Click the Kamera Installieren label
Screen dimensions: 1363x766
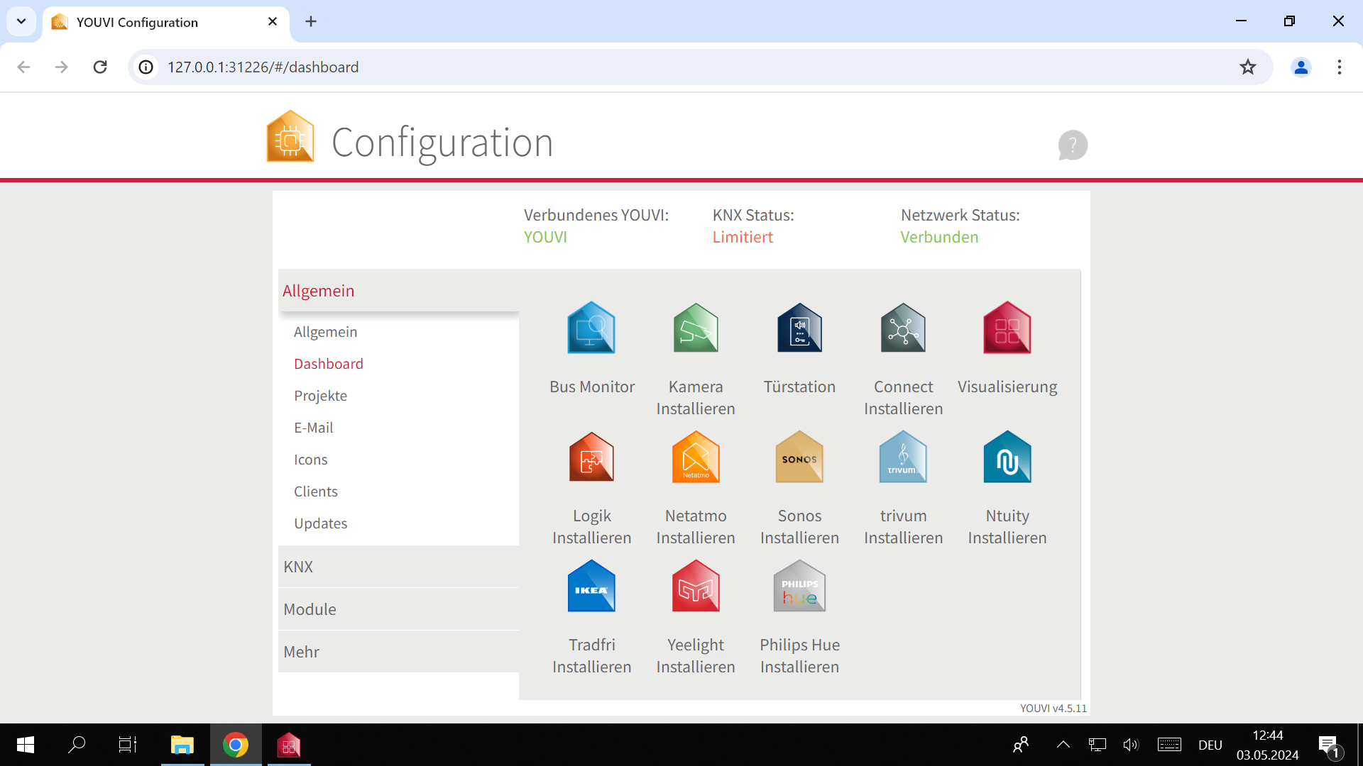click(x=696, y=398)
